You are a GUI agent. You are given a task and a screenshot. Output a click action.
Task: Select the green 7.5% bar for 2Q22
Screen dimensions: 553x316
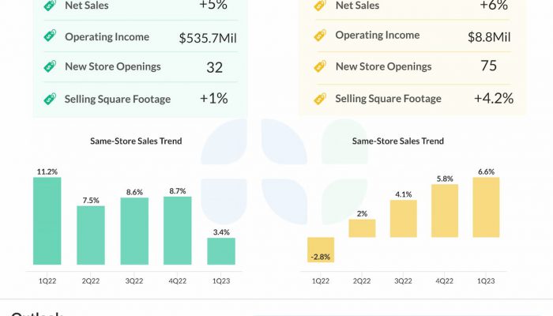coord(90,235)
